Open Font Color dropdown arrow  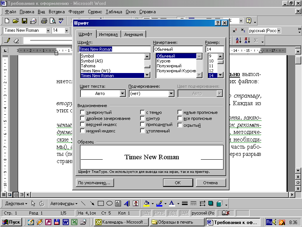click(178, 204)
